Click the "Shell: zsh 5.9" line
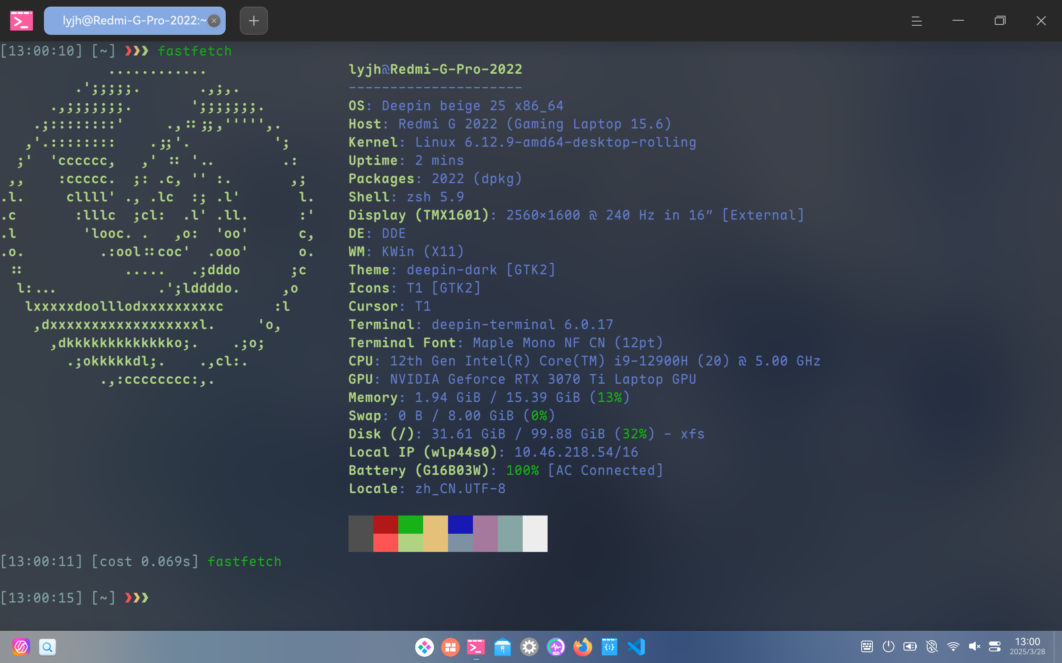Screen dimensions: 1062x663 407,197
